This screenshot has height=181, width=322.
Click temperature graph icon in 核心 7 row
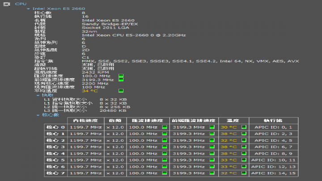point(244,173)
